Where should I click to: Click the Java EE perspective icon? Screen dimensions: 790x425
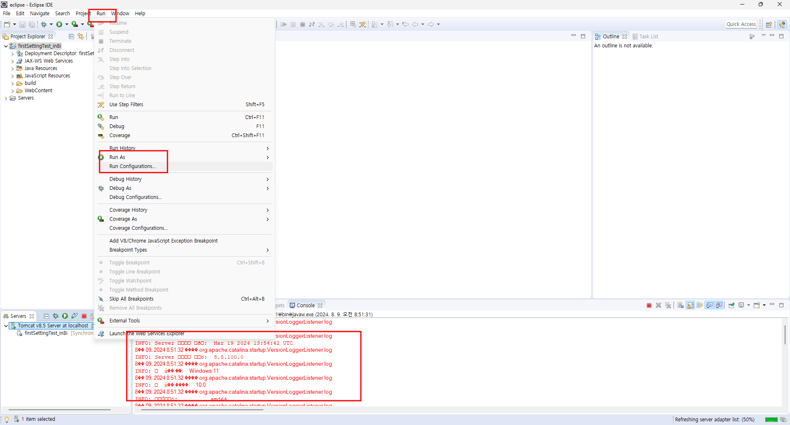click(782, 25)
